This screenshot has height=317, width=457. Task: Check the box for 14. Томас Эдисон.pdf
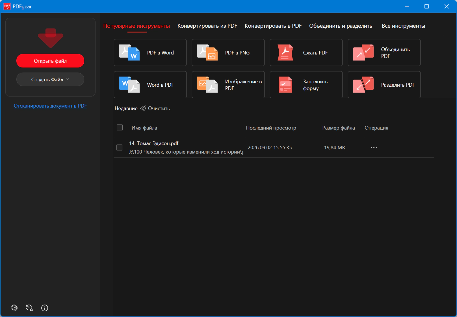coord(120,148)
